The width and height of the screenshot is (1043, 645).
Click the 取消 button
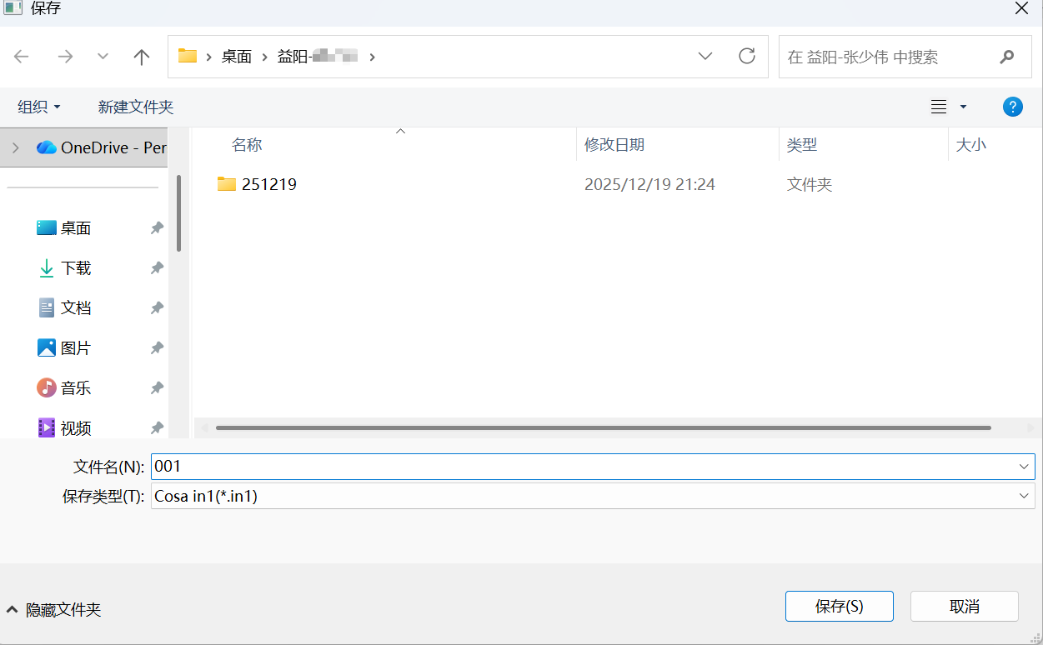[x=965, y=606]
